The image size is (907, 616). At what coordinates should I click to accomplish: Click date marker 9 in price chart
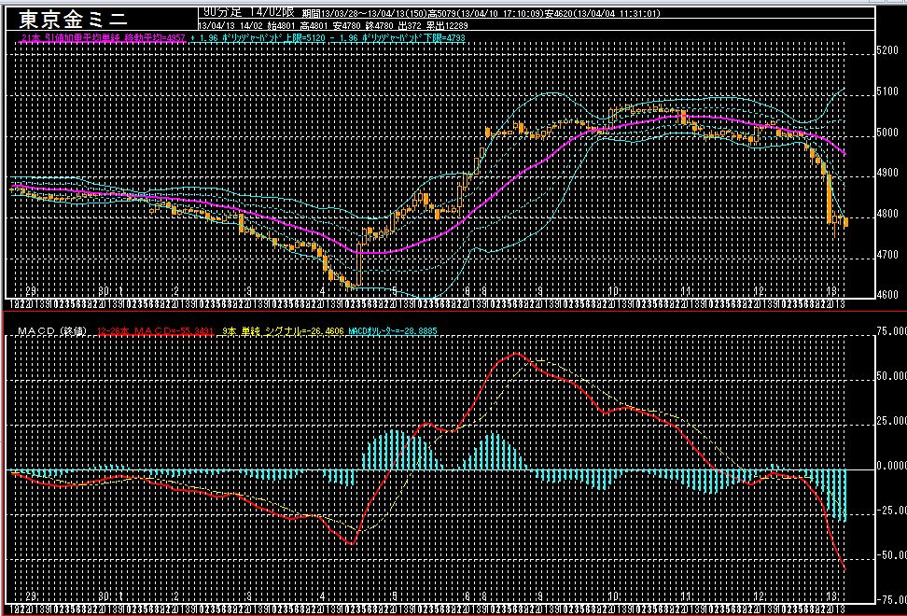click(540, 291)
